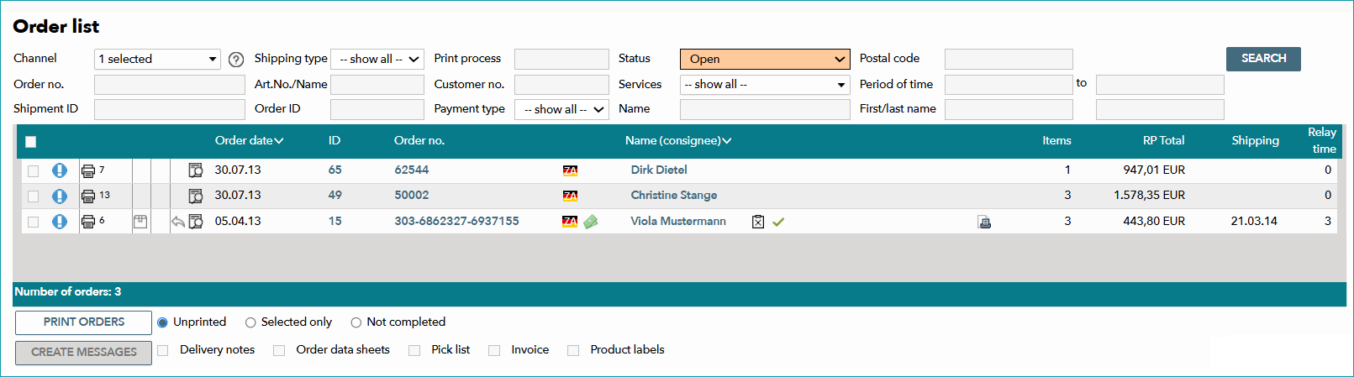Open the Status dropdown set to Open
This screenshot has width=1354, height=377.
pyautogui.click(x=765, y=59)
